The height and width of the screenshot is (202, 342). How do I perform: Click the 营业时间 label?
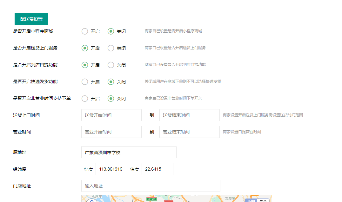click(22, 132)
